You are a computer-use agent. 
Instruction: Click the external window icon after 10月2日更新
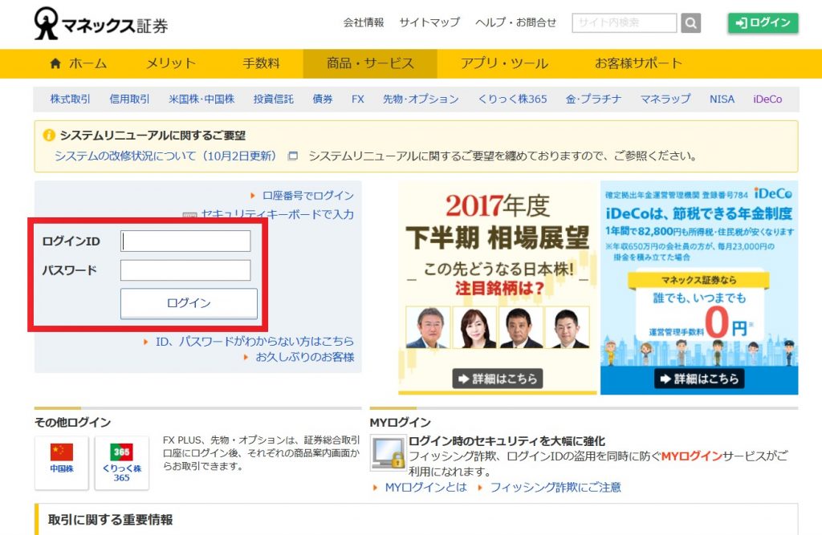tap(293, 156)
